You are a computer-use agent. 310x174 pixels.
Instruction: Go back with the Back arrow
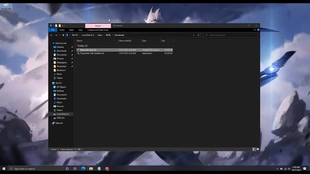tap(51, 35)
